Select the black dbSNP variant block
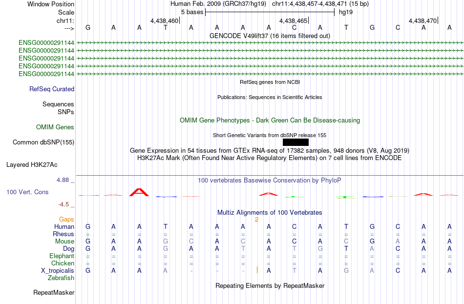This screenshot has height=304, width=464. (295, 142)
